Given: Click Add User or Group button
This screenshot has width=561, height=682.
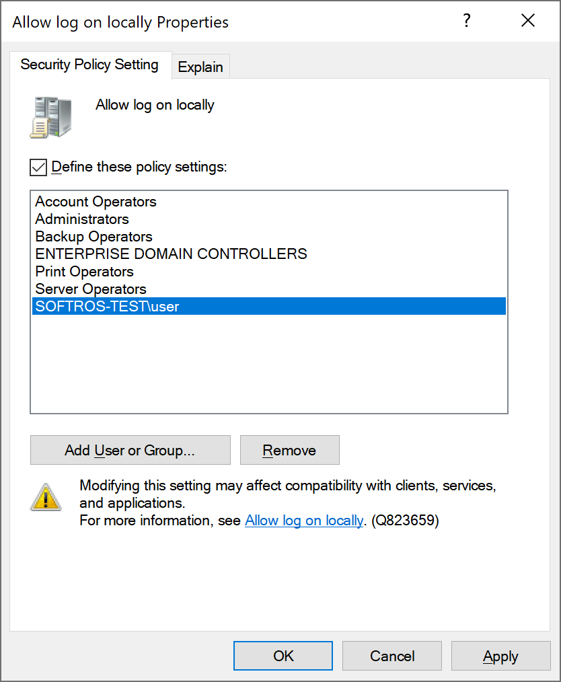Looking at the screenshot, I should pos(130,450).
